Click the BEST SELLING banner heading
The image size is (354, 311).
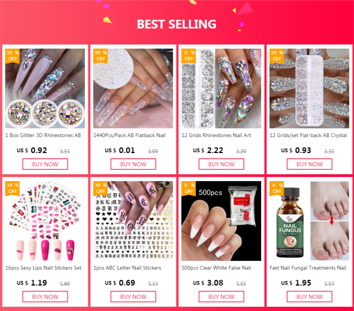(177, 24)
